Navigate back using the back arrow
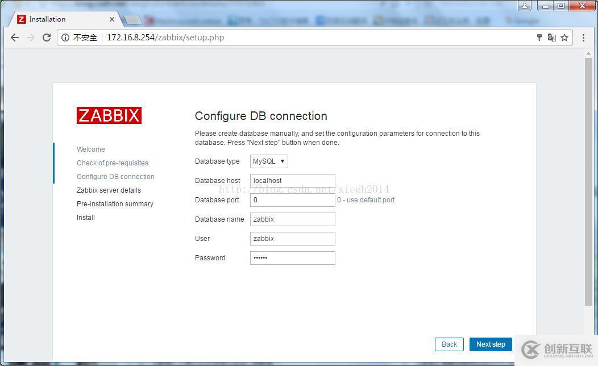 click(15, 38)
